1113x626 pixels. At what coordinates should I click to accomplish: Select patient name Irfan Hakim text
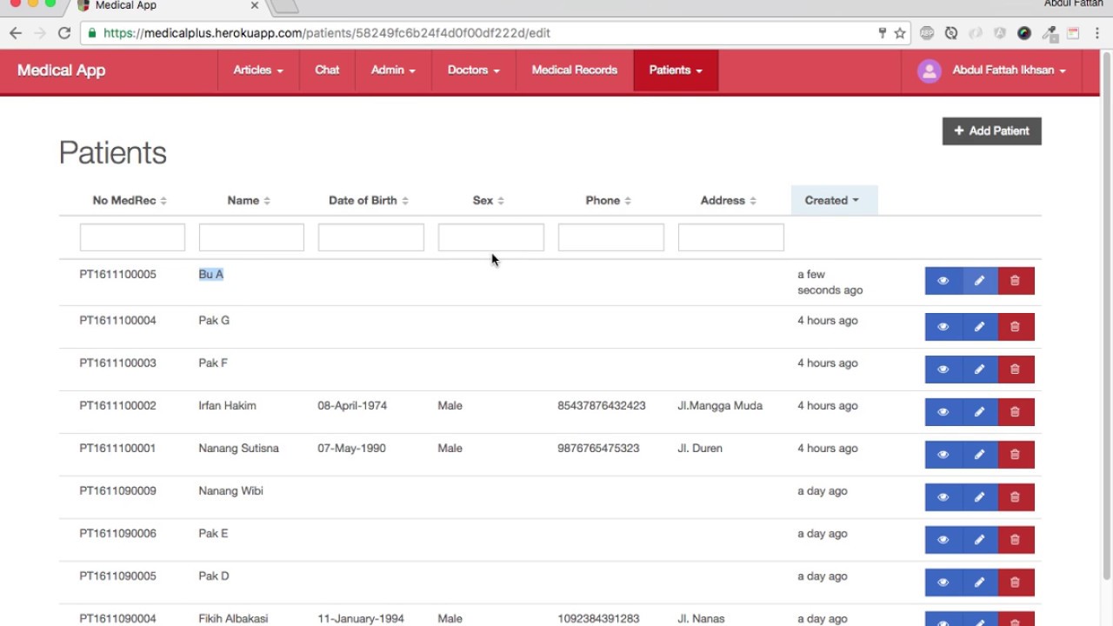[227, 406]
